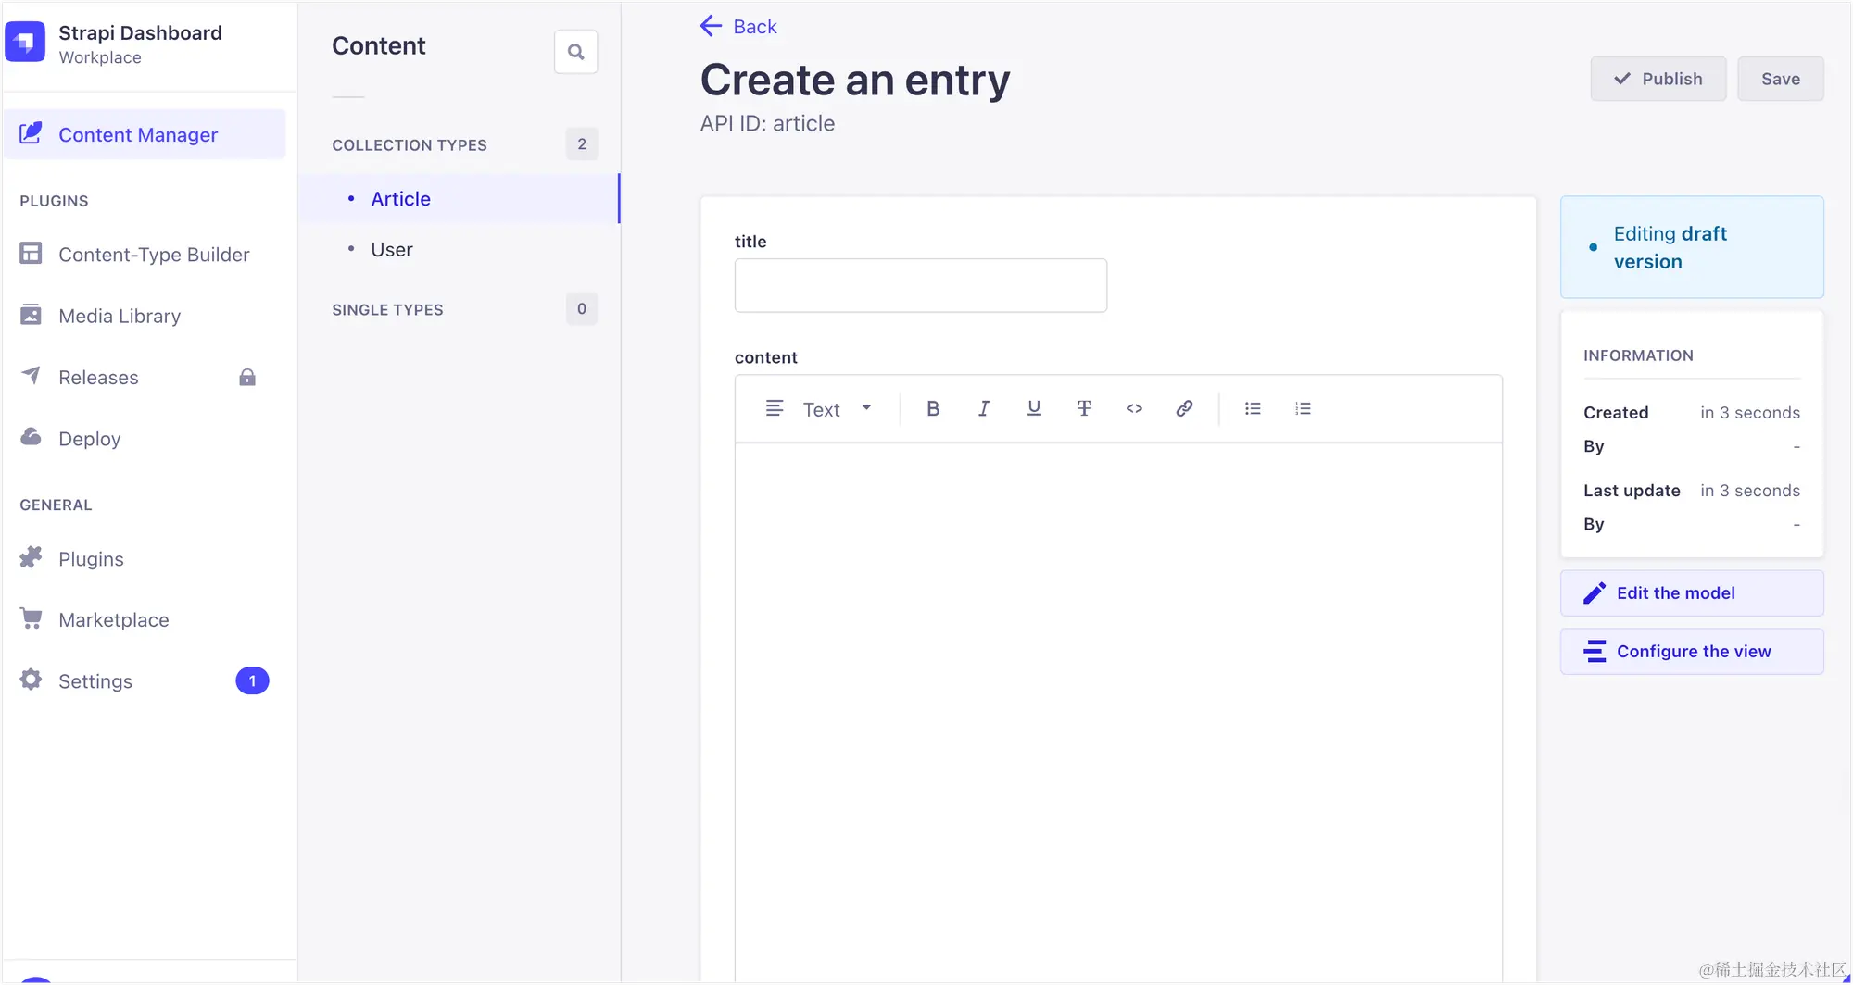Image resolution: width=1853 pixels, height=985 pixels.
Task: Search content types with magnifier icon
Action: [x=575, y=52]
